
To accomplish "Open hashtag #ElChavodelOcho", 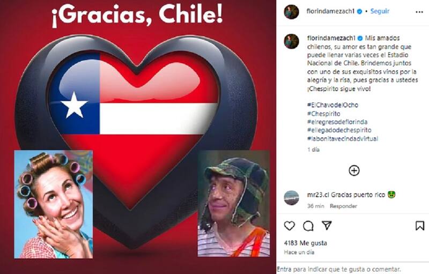I will (x=332, y=105).
